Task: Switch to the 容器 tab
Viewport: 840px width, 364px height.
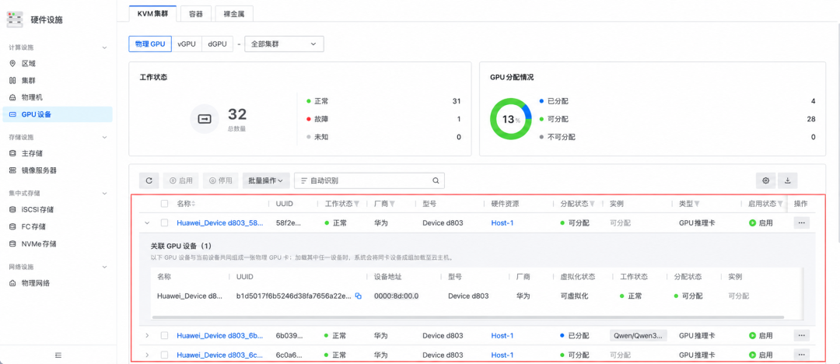Action: tap(196, 14)
